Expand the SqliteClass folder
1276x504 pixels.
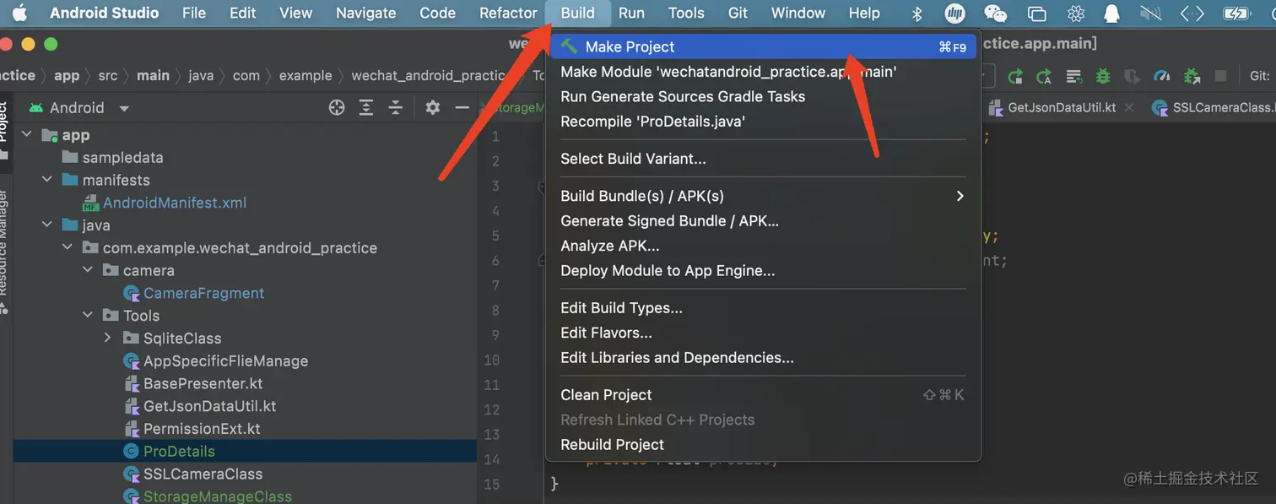(x=107, y=338)
